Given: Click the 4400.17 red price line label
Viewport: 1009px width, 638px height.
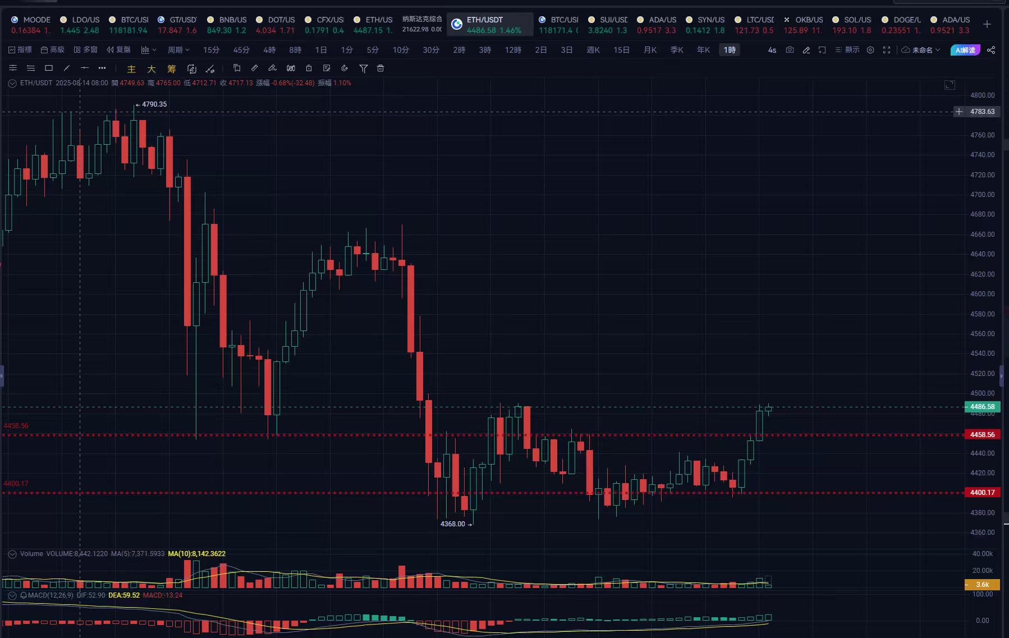Looking at the screenshot, I should pos(982,493).
